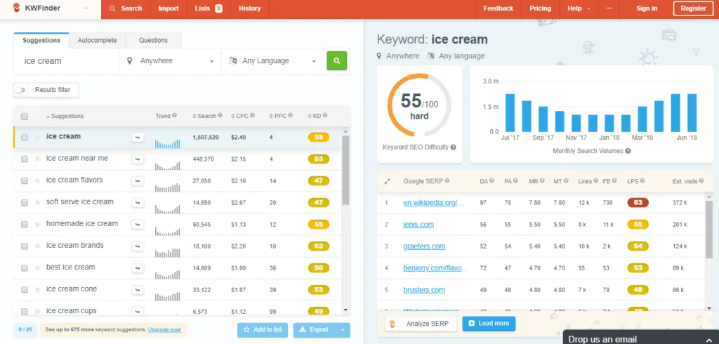Click the Upgrade now link
Viewport: 719px width, 344px height.
(164, 330)
